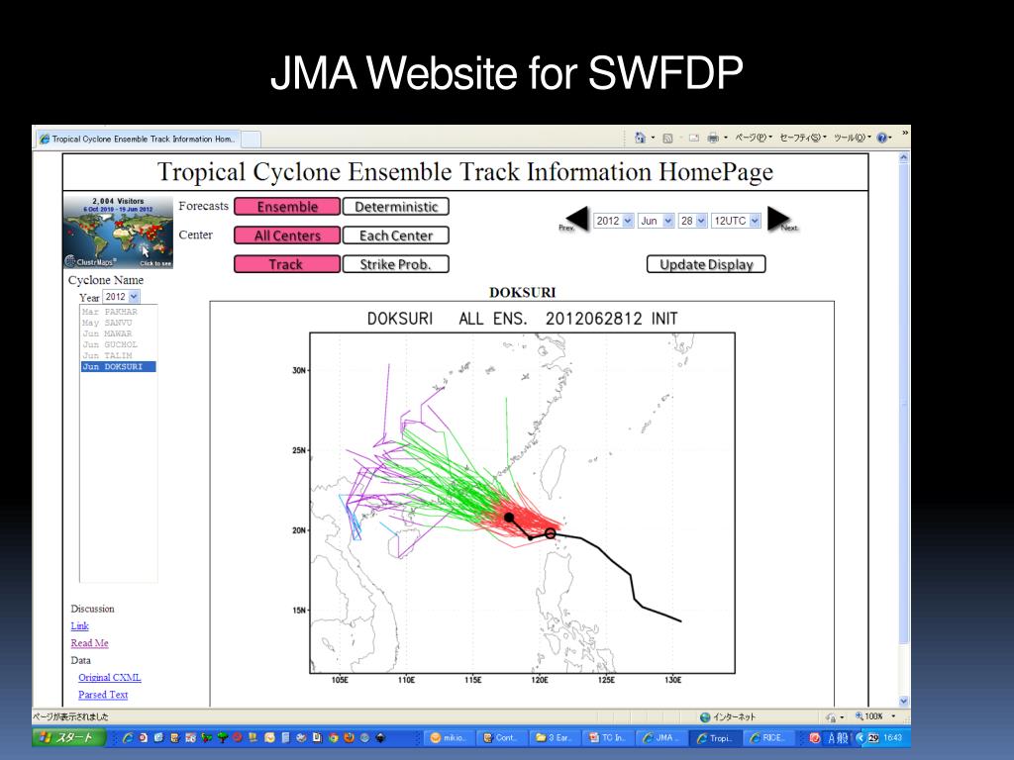Image resolution: width=1014 pixels, height=760 pixels.
Task: Click the scrollbar up arrow
Action: (904, 157)
